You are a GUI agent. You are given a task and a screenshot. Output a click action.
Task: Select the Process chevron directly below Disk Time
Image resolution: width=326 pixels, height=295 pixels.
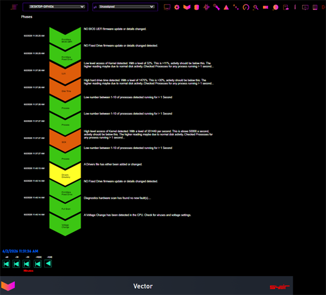pyautogui.click(x=65, y=107)
